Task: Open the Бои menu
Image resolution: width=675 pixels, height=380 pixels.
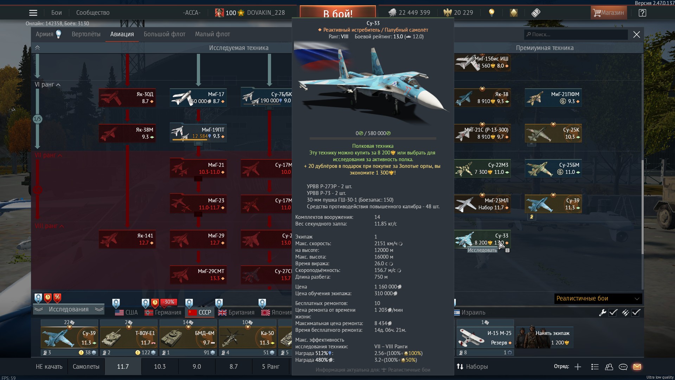Action: click(57, 13)
